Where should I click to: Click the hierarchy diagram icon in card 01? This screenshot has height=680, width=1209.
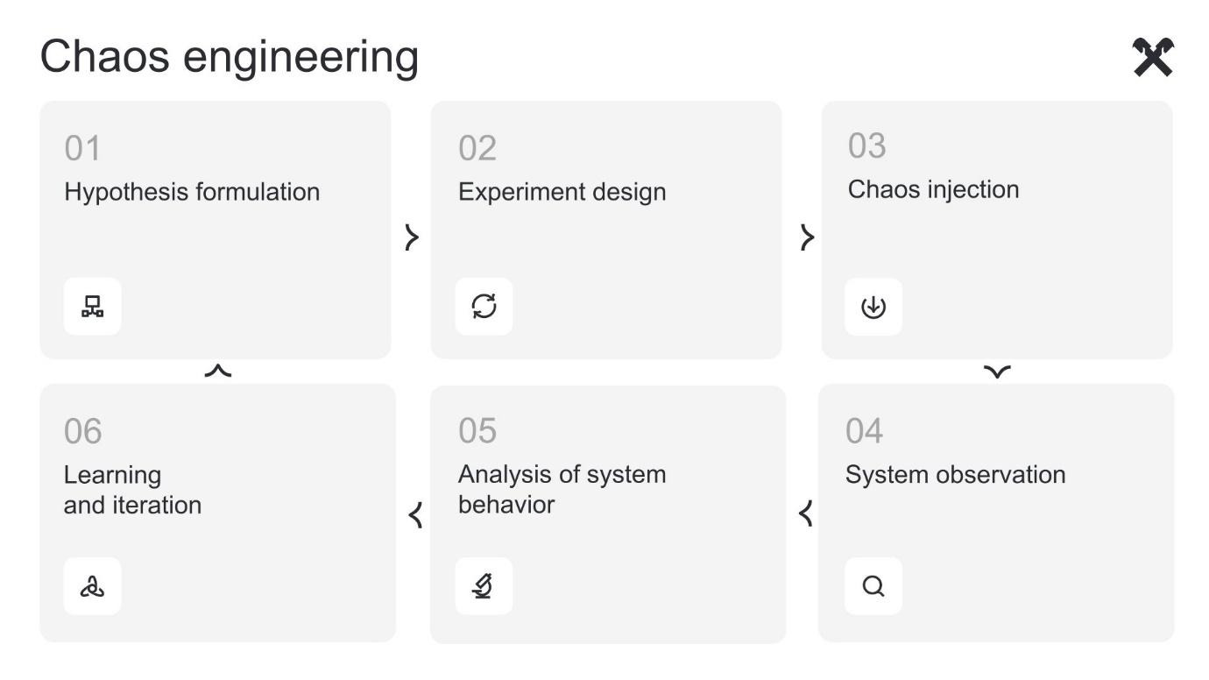92,307
